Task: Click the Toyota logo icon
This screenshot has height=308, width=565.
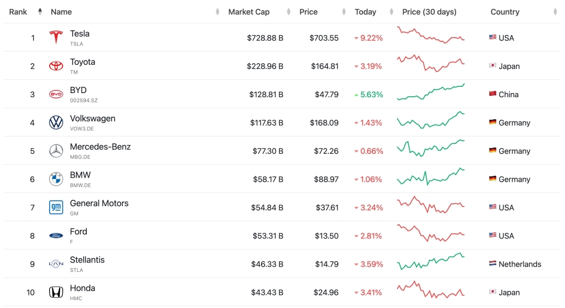Action: (x=56, y=66)
